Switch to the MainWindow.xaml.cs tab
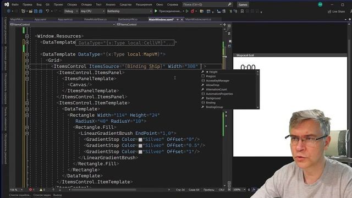Viewport: 352px width, 198px height. (x=198, y=20)
